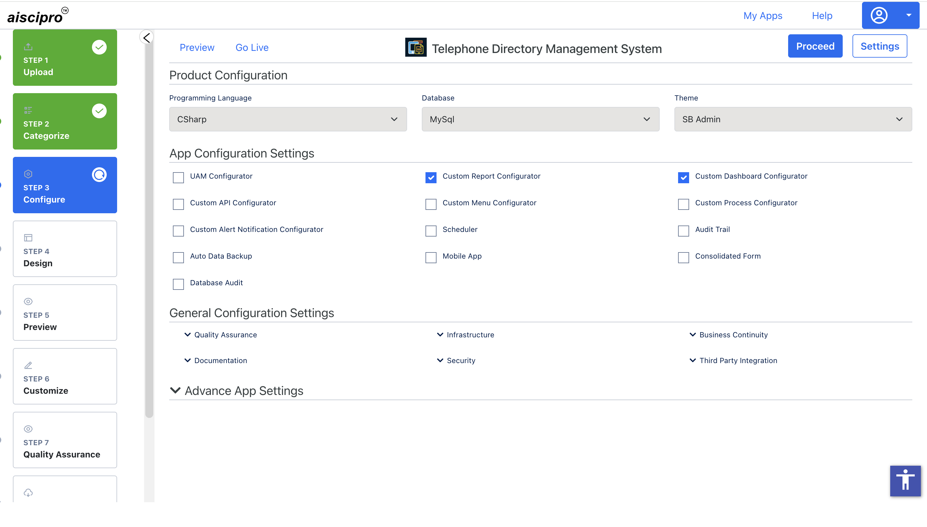This screenshot has height=527, width=927.
Task: Enable Custom Process Configurator
Action: 683,204
